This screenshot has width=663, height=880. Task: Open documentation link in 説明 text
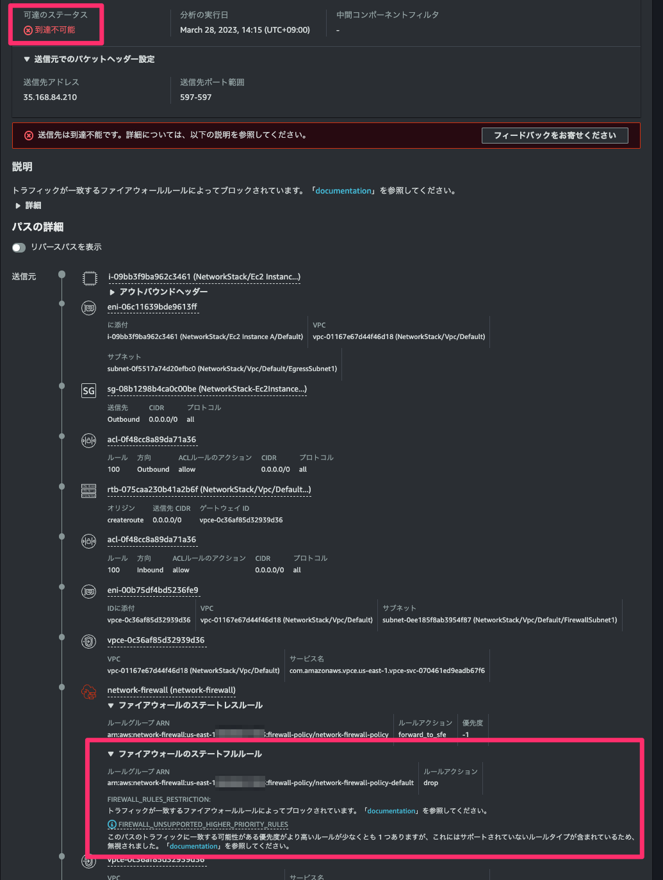(343, 191)
